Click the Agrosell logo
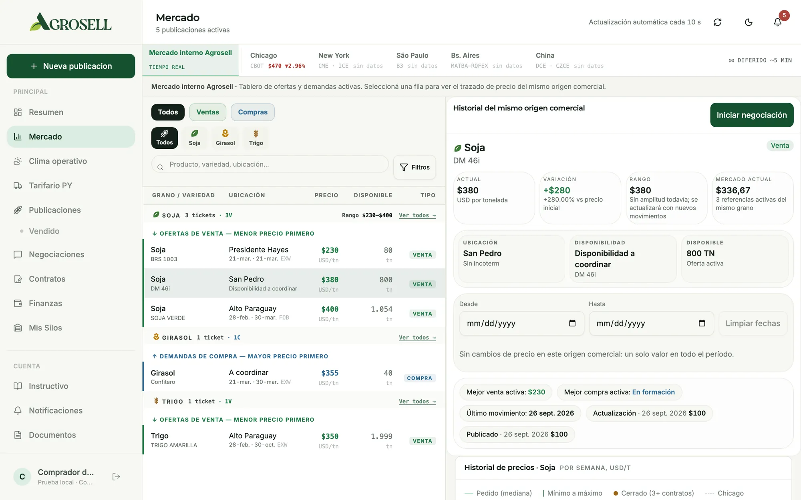 (70, 22)
